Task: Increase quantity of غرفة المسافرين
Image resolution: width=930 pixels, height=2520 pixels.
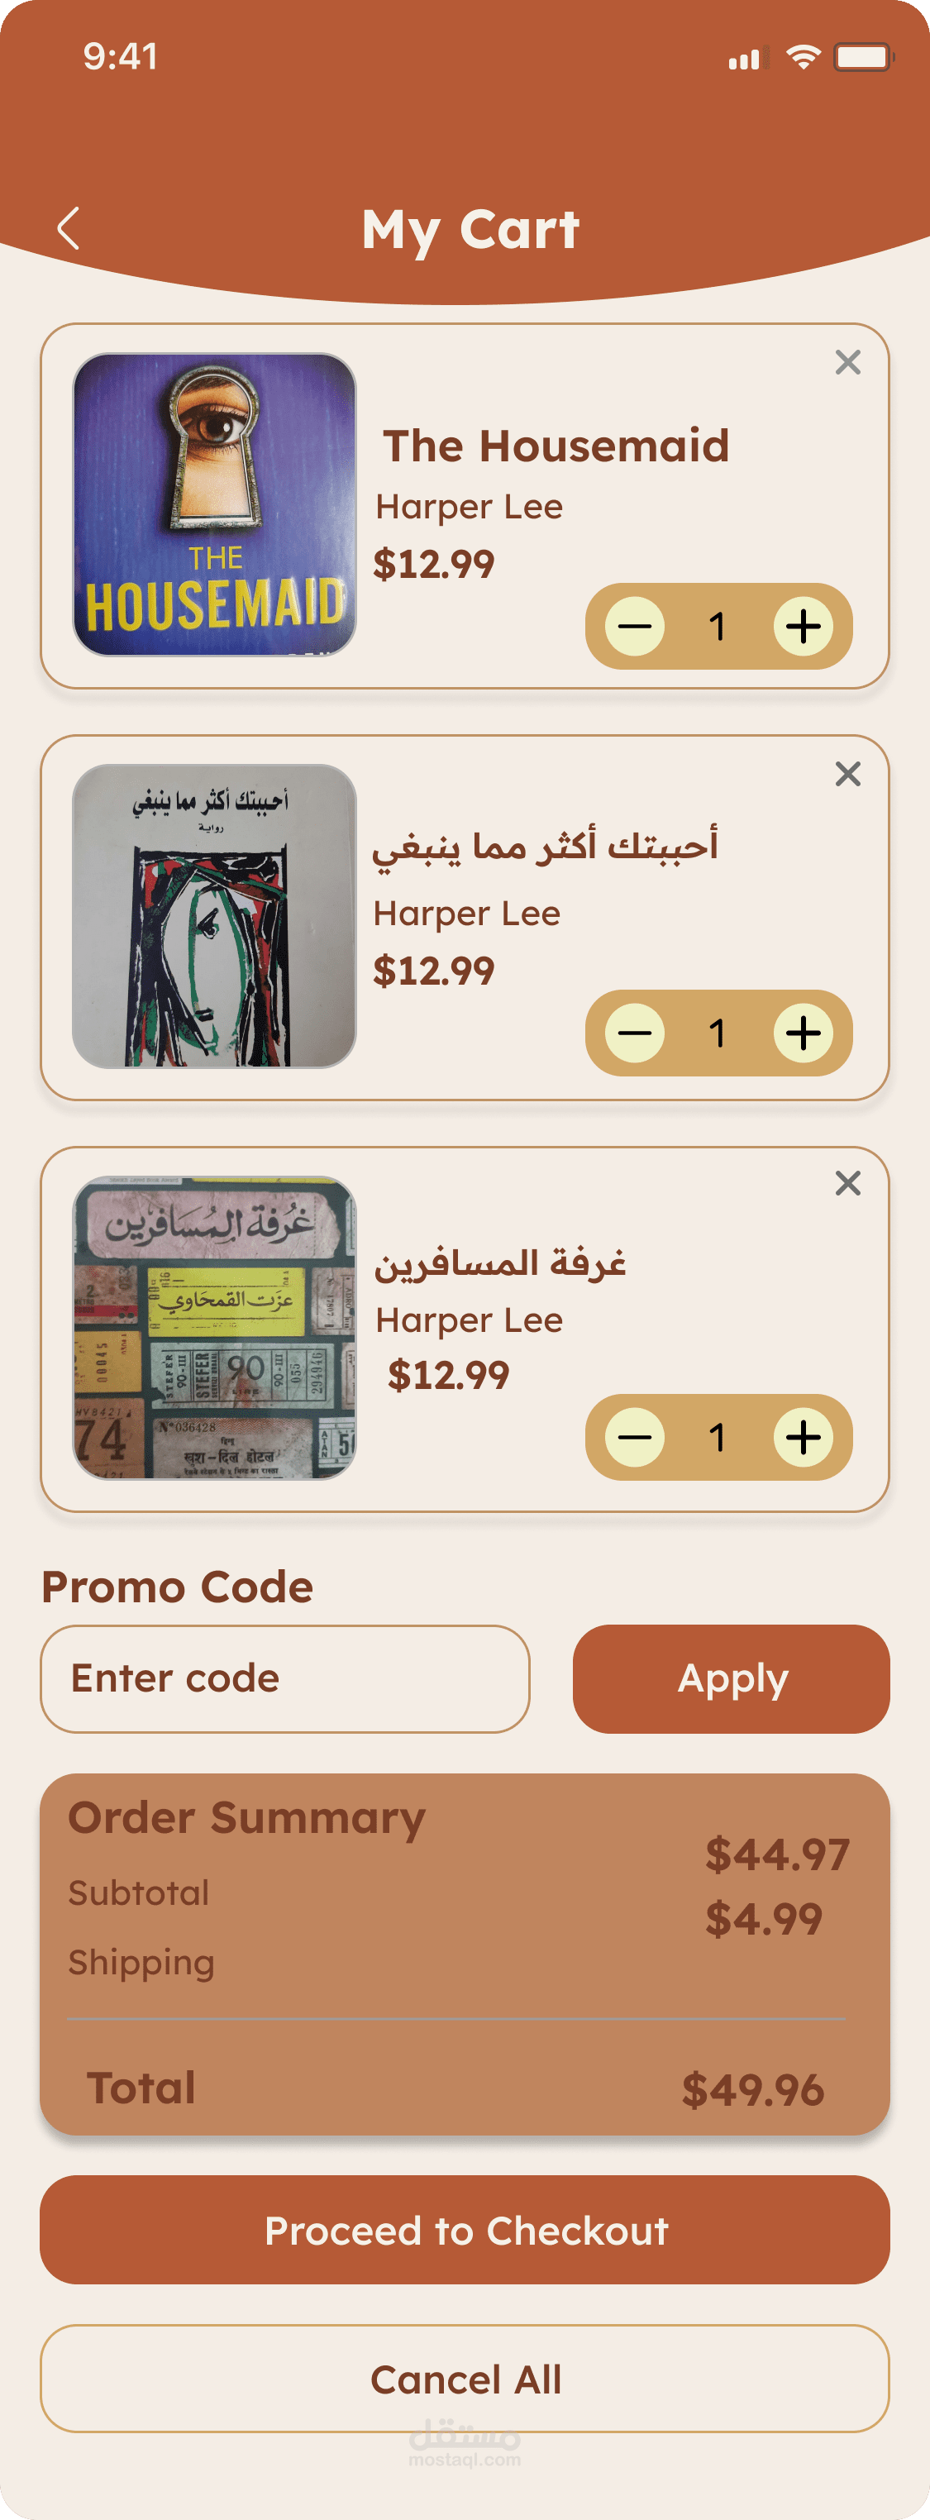Action: tap(803, 1437)
